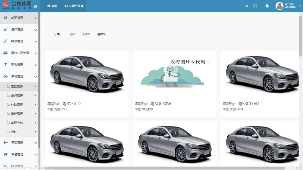Expand the 资产管理 sidebar menu
This screenshot has width=303, height=170.
pyautogui.click(x=35, y=30)
